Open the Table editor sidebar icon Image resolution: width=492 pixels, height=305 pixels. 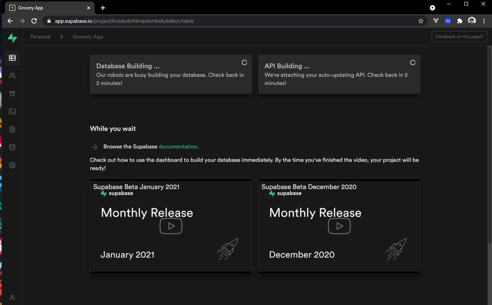(12, 58)
